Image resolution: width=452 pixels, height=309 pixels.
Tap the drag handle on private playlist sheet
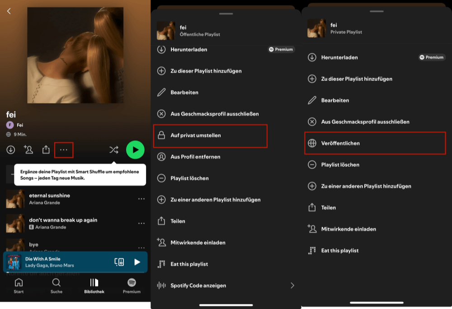coord(377,11)
